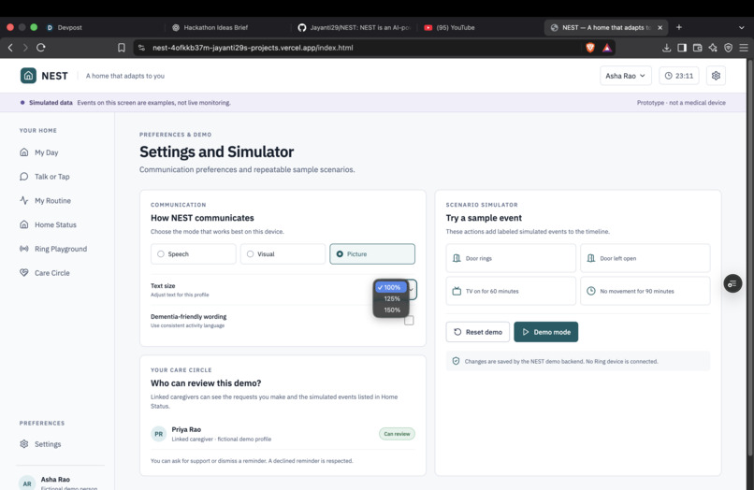Click the AR avatar in the sidebar footer
The width and height of the screenshot is (754, 490).
[x=27, y=483]
